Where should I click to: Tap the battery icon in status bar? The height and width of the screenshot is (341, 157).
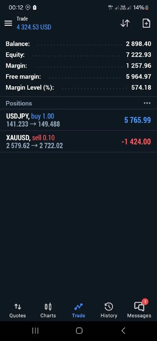pos(147,7)
